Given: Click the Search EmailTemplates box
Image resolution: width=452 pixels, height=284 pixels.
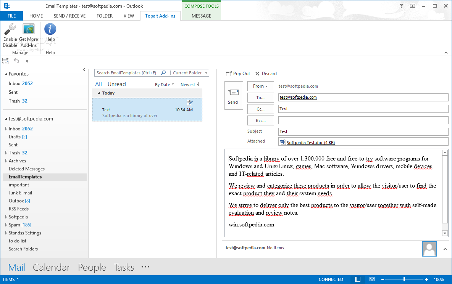Looking at the screenshot, I should 127,73.
